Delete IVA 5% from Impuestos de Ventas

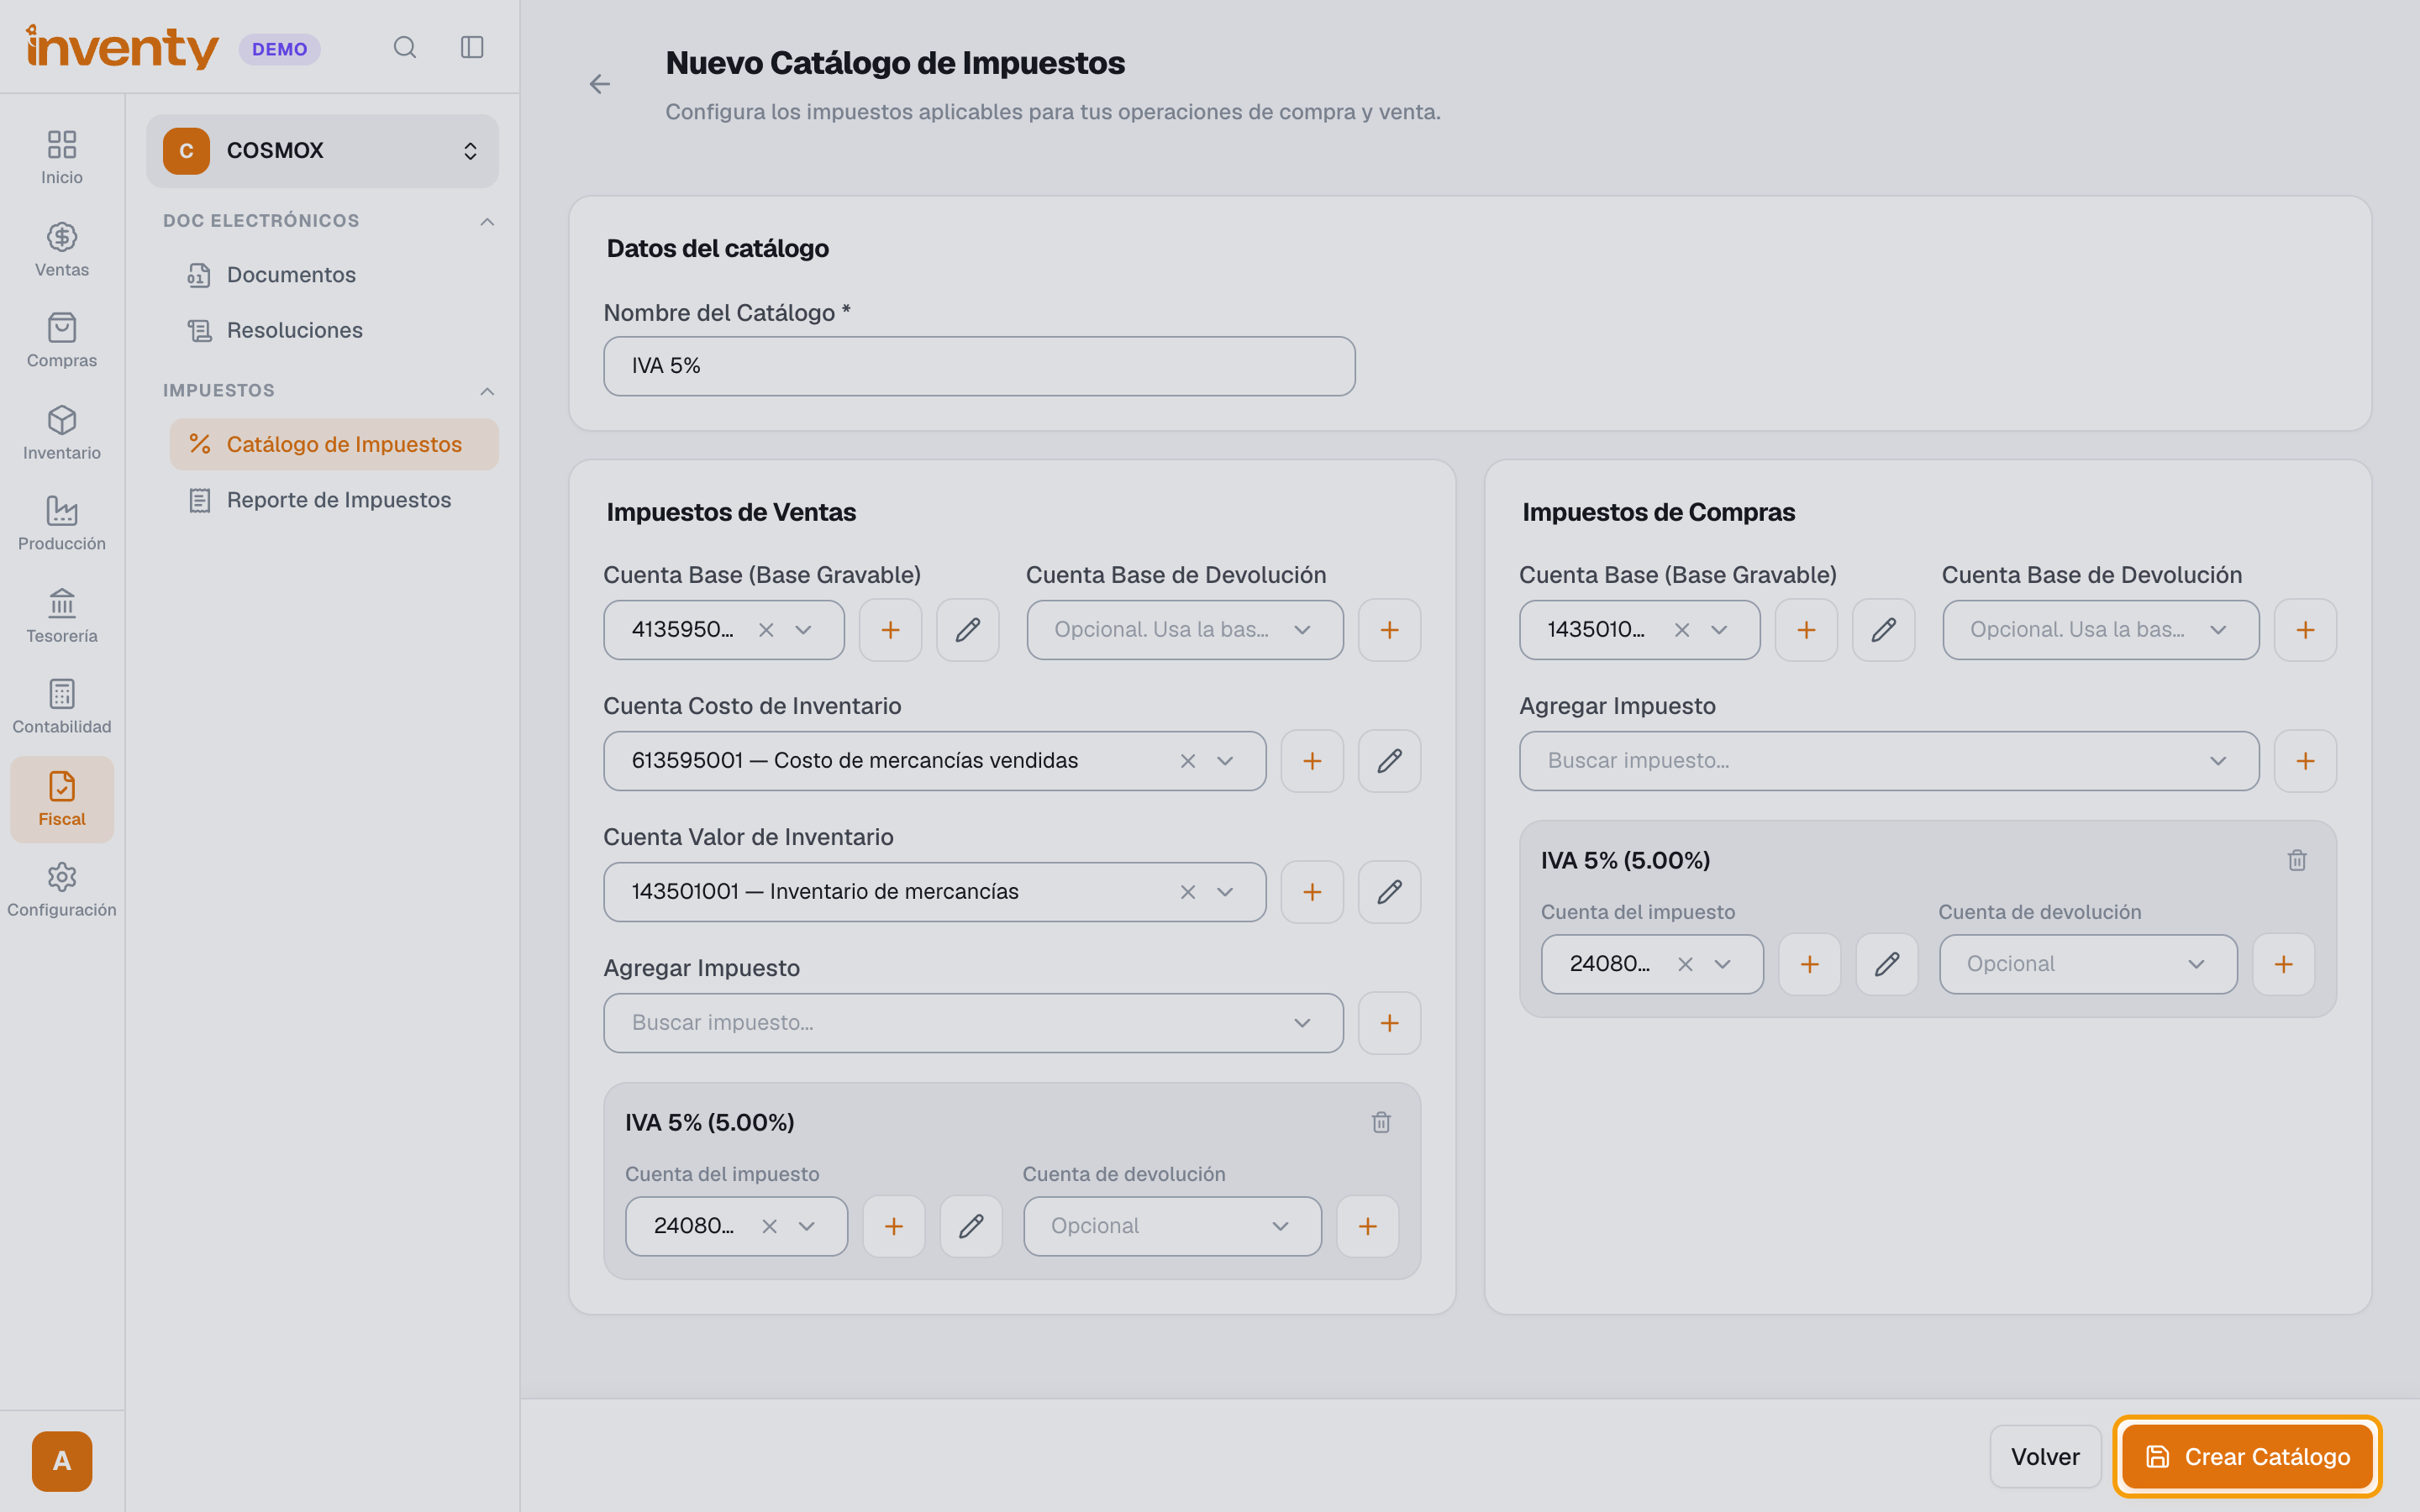coord(1381,1122)
